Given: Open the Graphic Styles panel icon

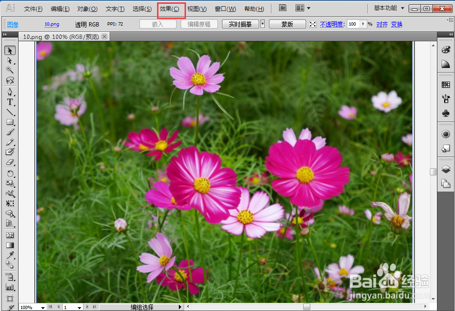Looking at the screenshot, I should coord(446,148).
